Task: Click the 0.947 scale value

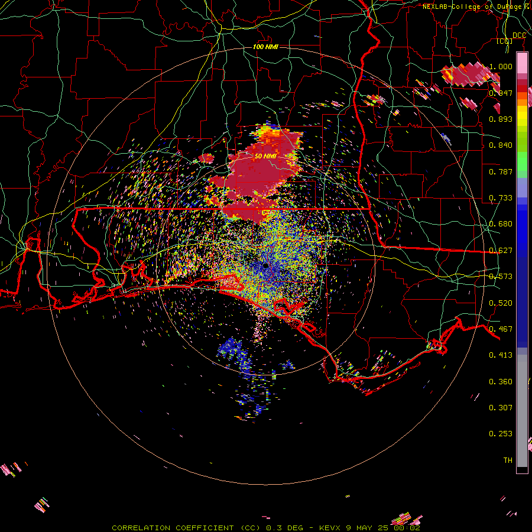Action: [x=501, y=93]
